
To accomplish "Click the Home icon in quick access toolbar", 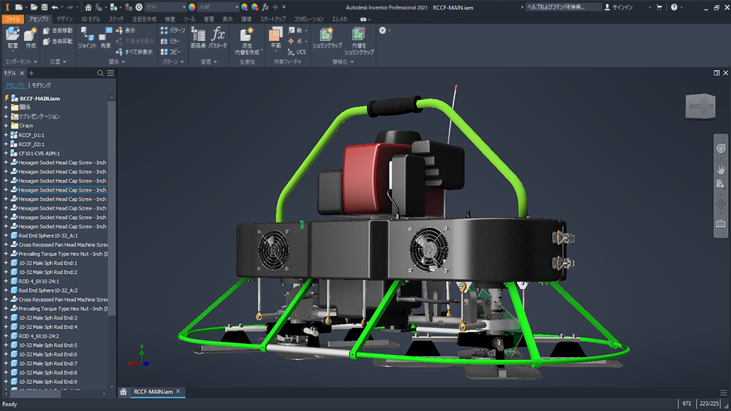I will point(88,7).
